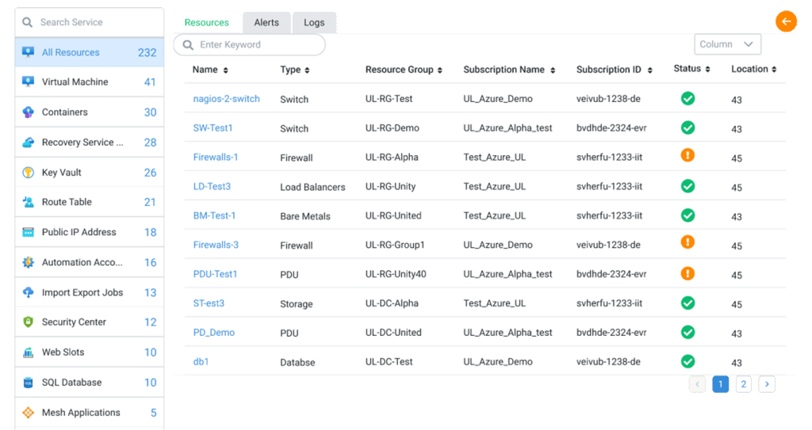The height and width of the screenshot is (430, 812).
Task: Open the SW-Test1 resource link
Action: pyautogui.click(x=213, y=127)
